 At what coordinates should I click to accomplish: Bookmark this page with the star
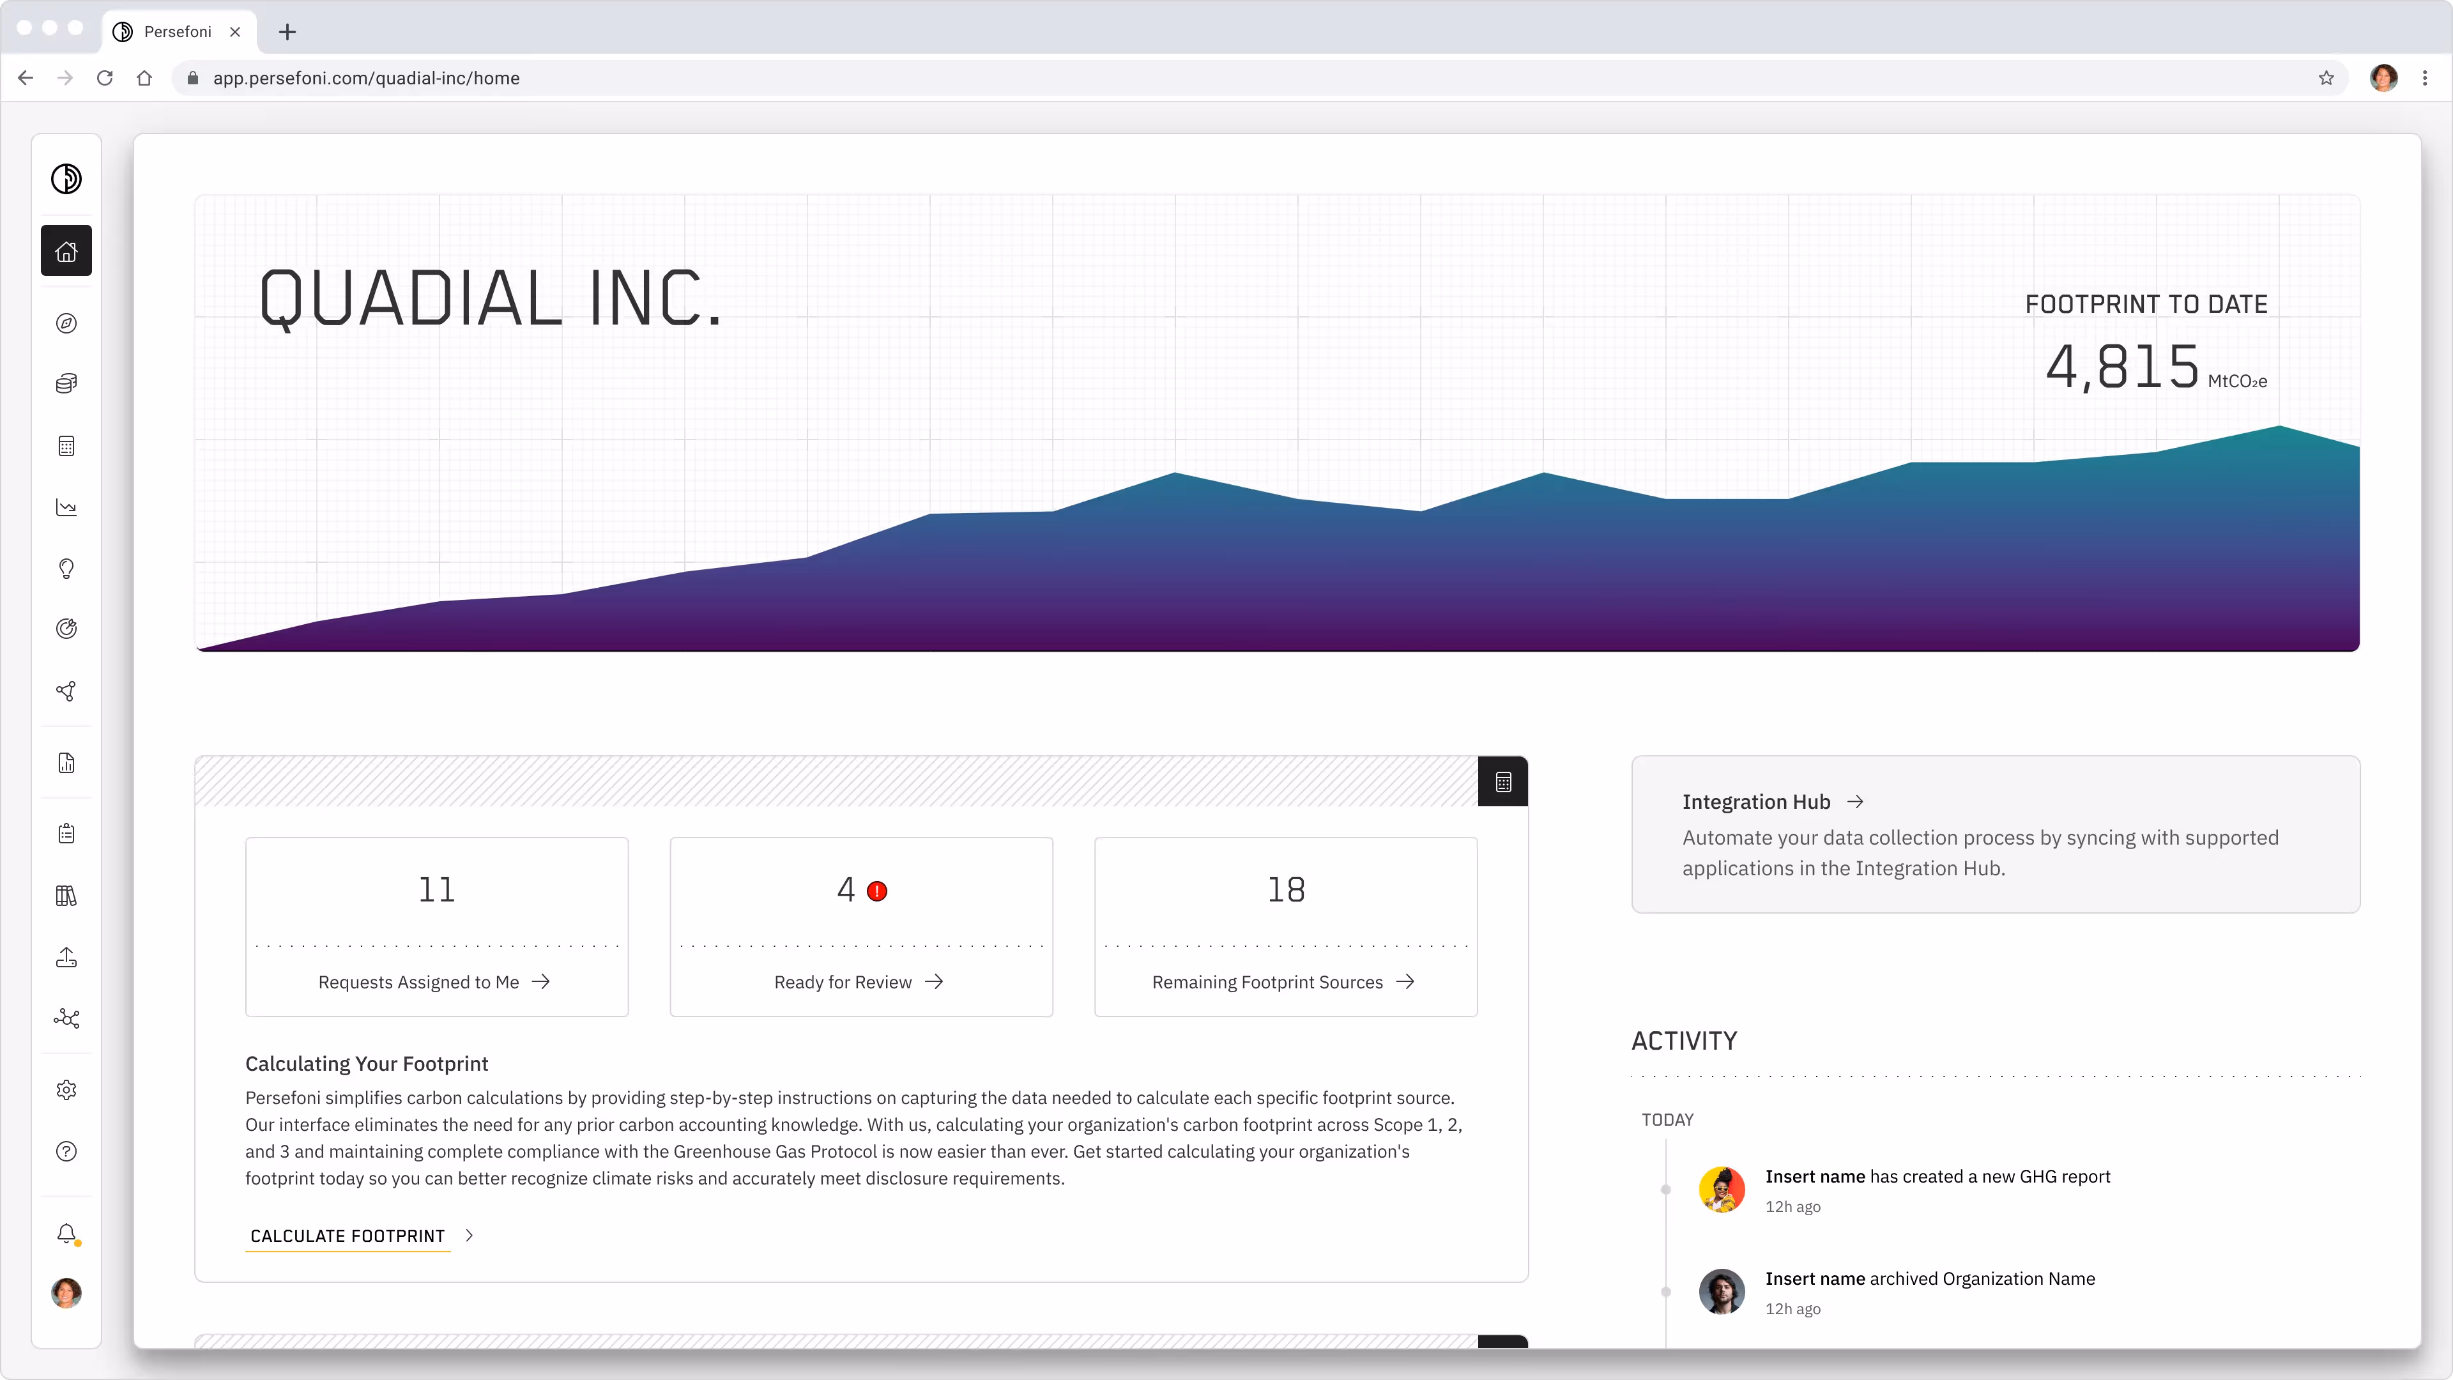(x=2327, y=78)
